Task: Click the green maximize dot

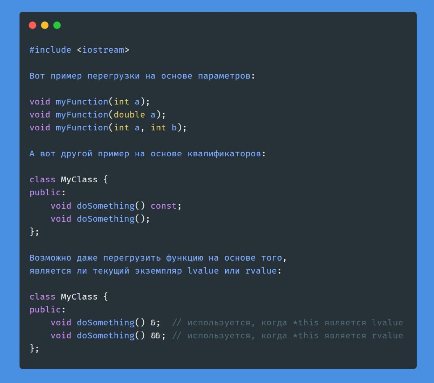Action: pos(57,25)
